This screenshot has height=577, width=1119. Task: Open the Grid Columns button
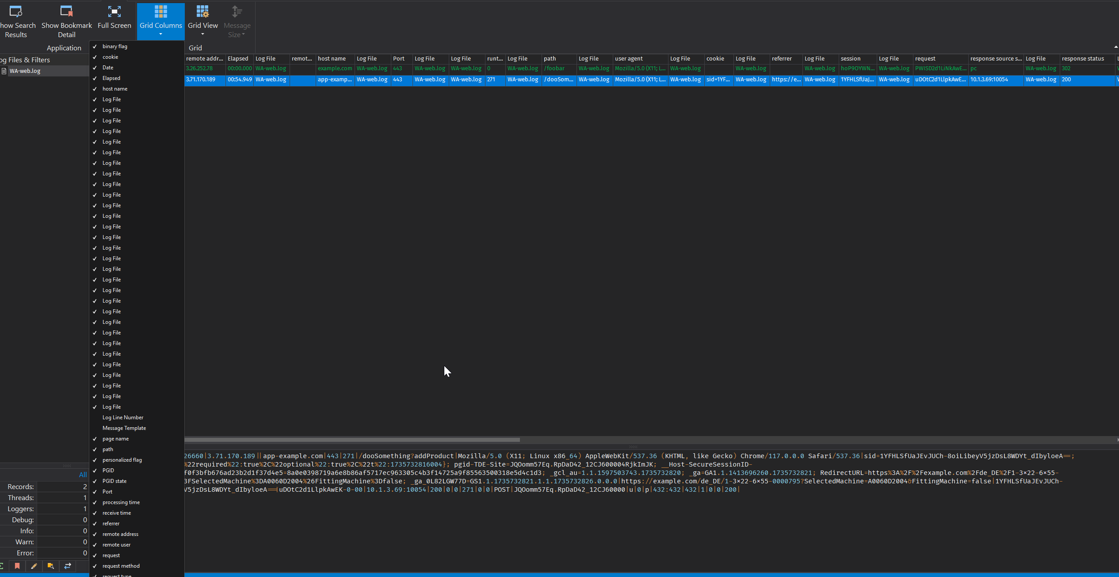tap(160, 21)
